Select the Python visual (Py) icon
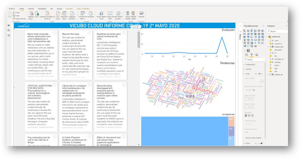The height and width of the screenshot is (159, 301). [x=259, y=43]
